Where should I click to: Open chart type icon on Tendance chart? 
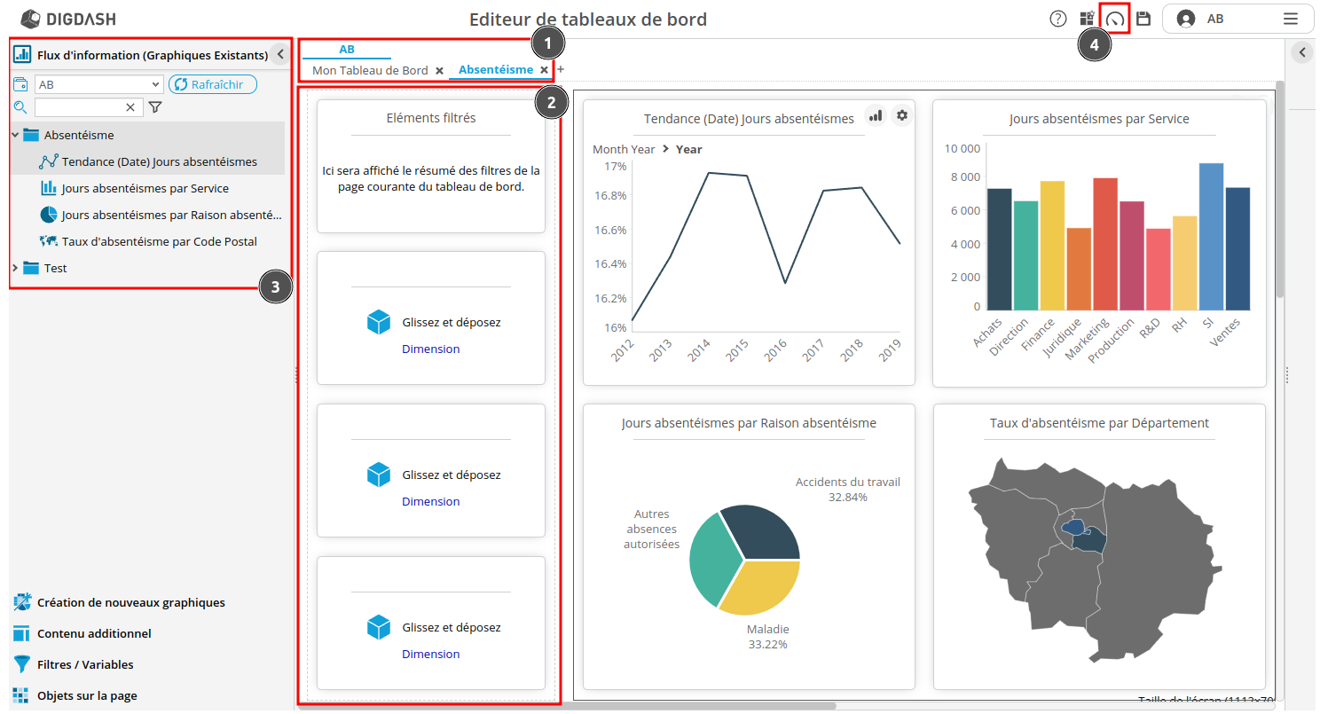(x=876, y=115)
